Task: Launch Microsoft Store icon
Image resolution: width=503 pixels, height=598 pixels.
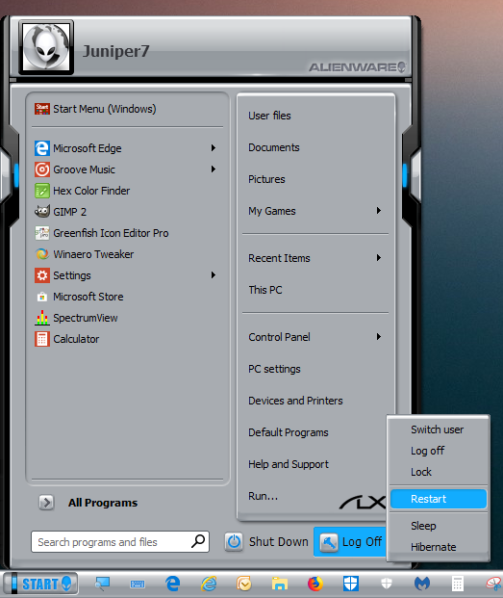Action: pyautogui.click(x=42, y=297)
